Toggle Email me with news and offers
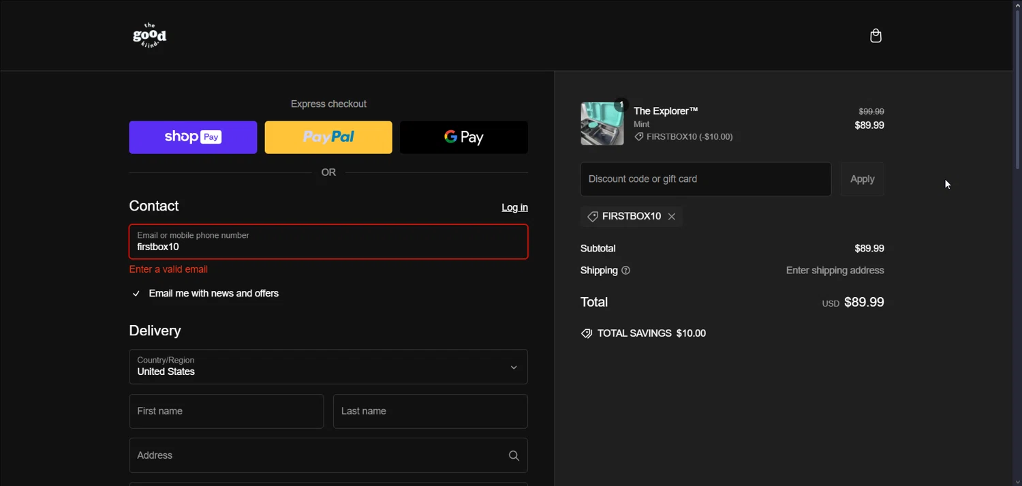 click(136, 294)
